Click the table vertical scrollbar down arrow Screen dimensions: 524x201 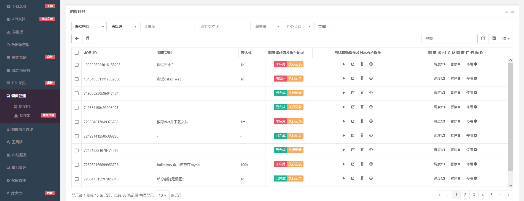coord(510,186)
